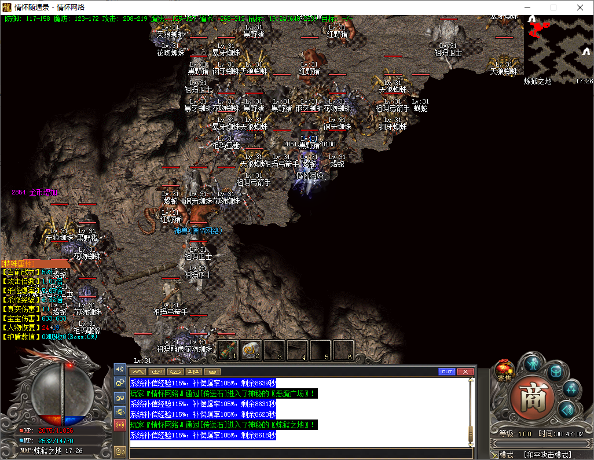Click the chat message input field
594x460 pixels.
click(301, 453)
